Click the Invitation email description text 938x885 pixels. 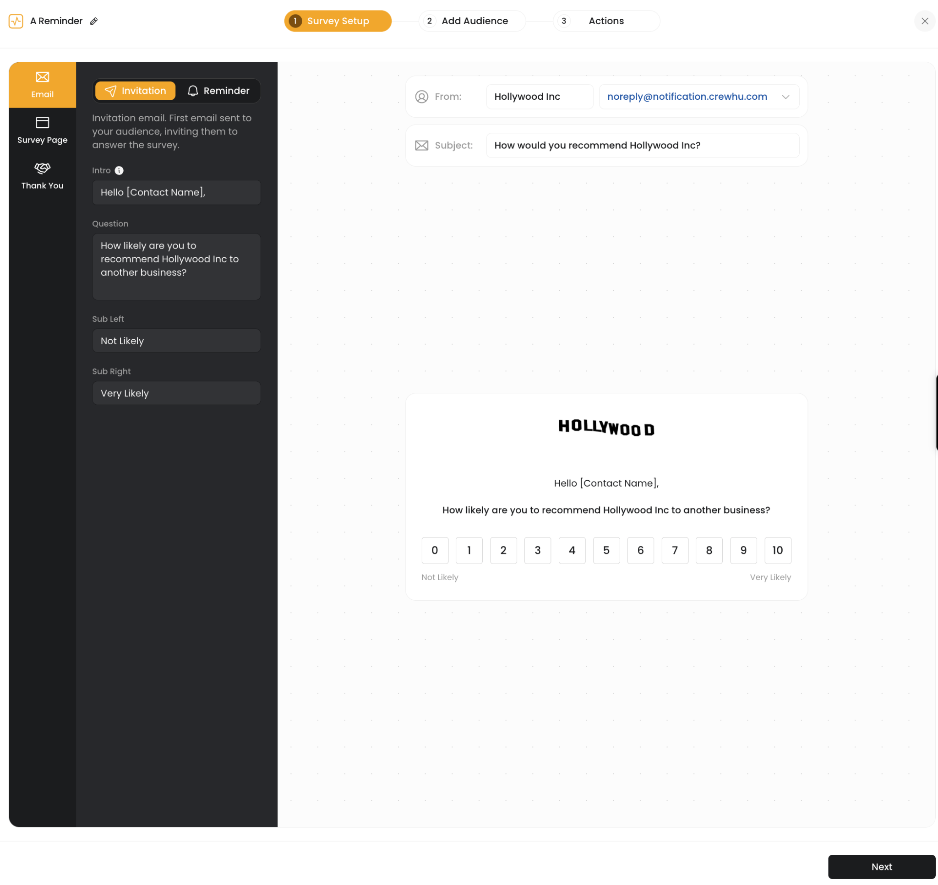172,131
